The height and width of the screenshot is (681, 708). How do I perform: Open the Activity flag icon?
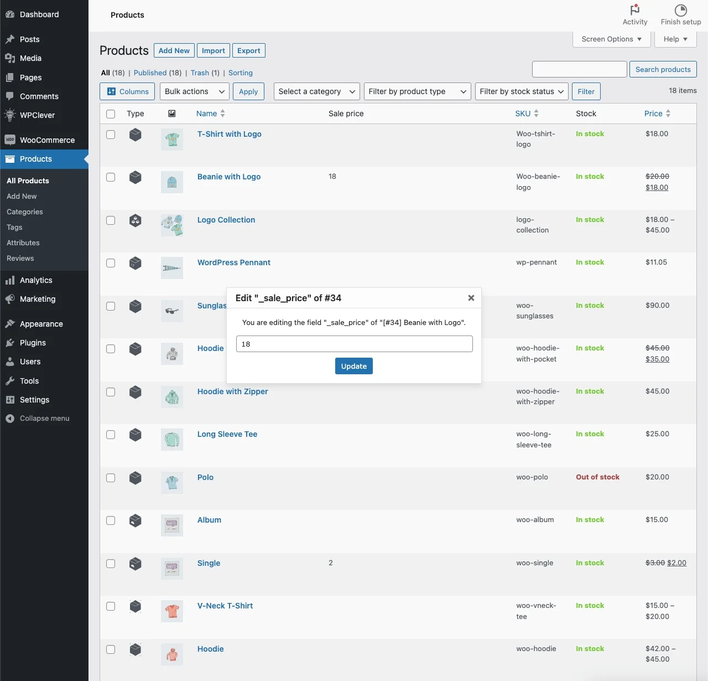634,9
